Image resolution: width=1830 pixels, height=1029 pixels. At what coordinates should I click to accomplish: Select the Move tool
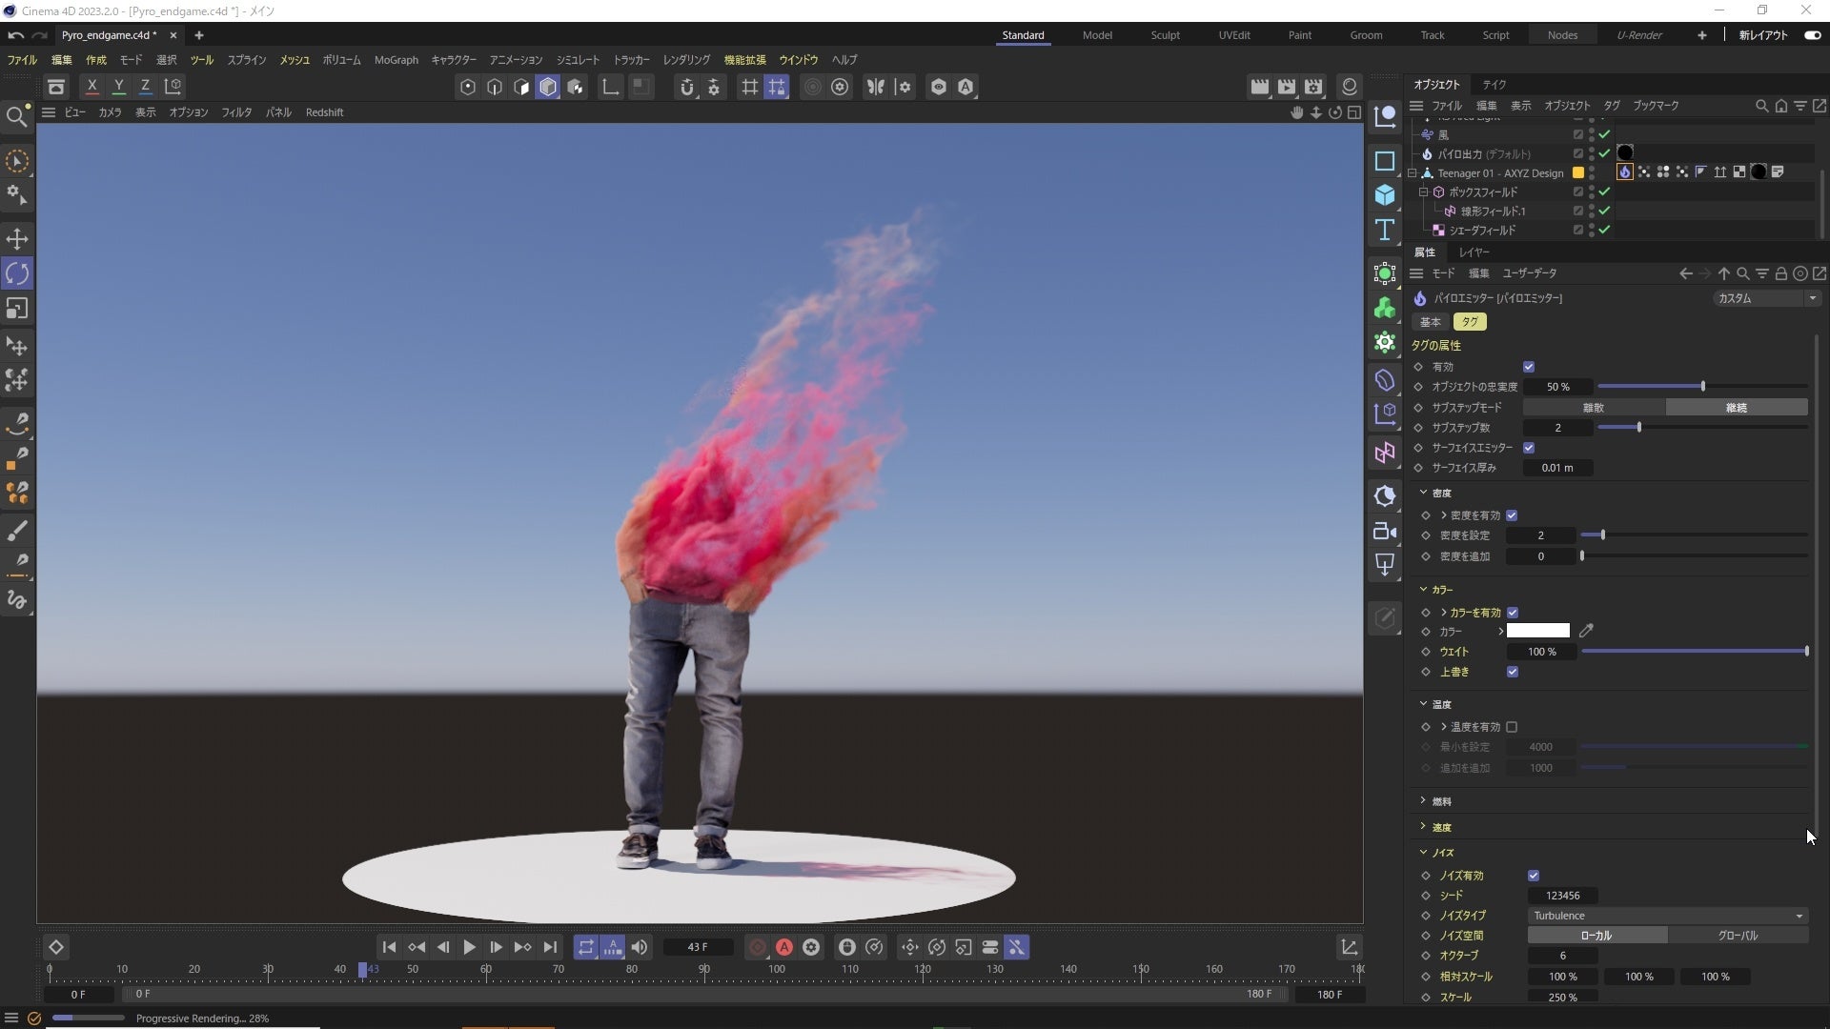coord(17,238)
